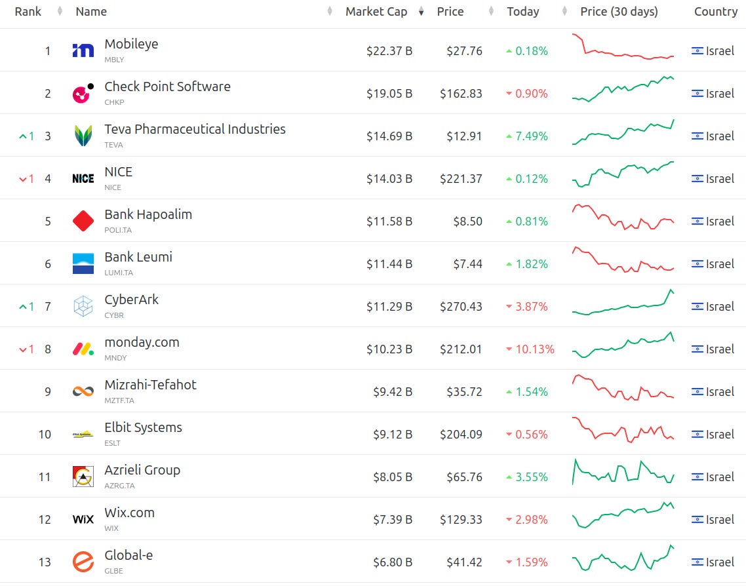Click the MNDY ticker symbol
This screenshot has height=586, width=746.
(115, 358)
